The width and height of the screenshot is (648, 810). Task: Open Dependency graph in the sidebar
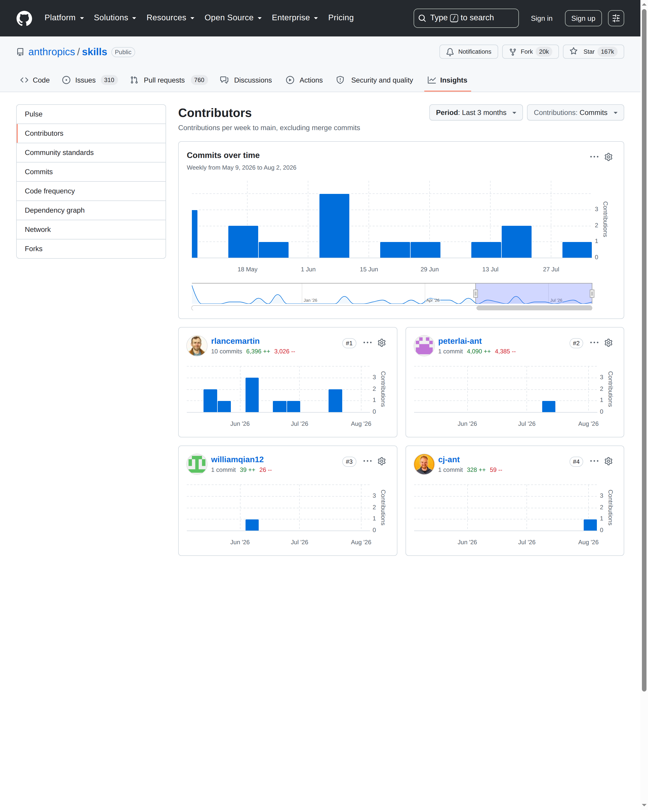click(x=91, y=210)
